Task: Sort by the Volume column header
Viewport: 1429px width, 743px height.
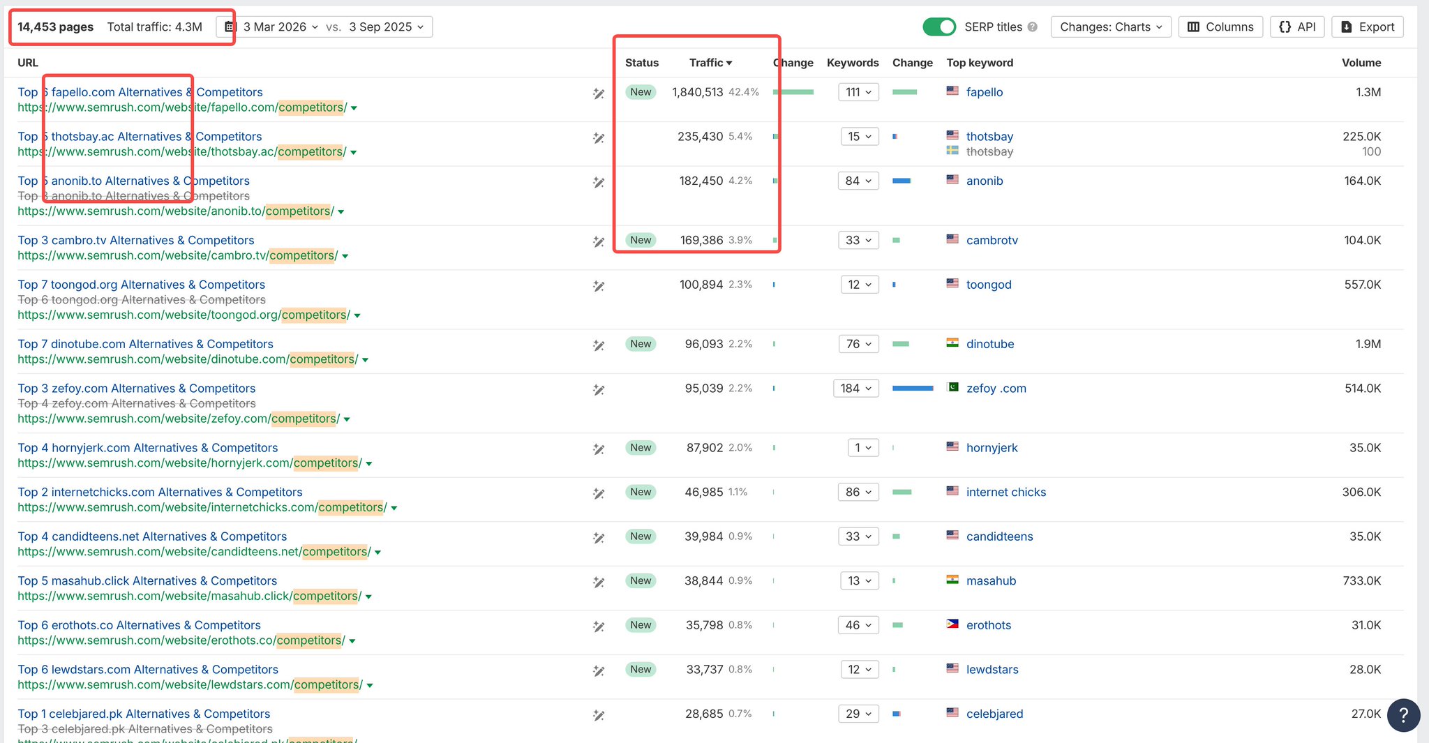Action: click(x=1361, y=63)
